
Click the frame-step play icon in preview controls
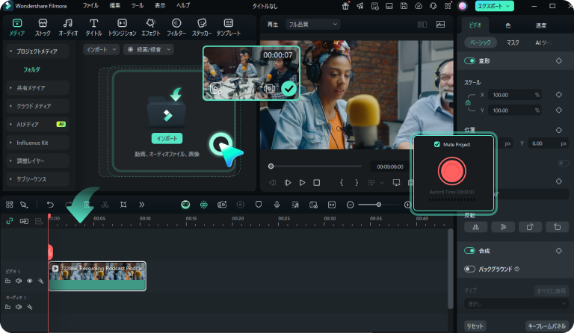[x=288, y=182]
